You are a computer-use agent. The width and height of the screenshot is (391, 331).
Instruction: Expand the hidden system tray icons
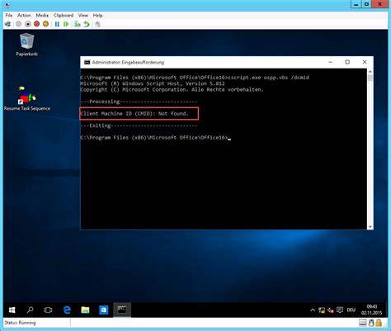(313, 310)
